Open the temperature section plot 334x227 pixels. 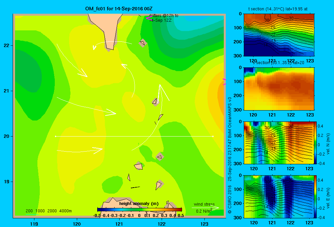[x=279, y=35]
